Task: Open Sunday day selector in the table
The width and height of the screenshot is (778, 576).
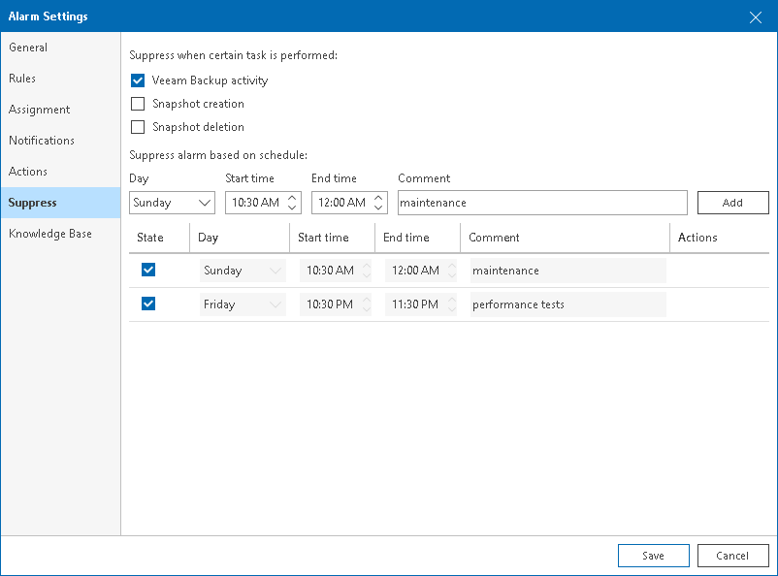Action: [242, 270]
